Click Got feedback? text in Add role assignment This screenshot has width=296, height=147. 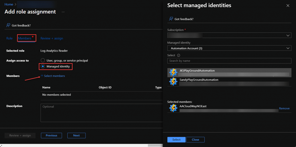(x=21, y=26)
